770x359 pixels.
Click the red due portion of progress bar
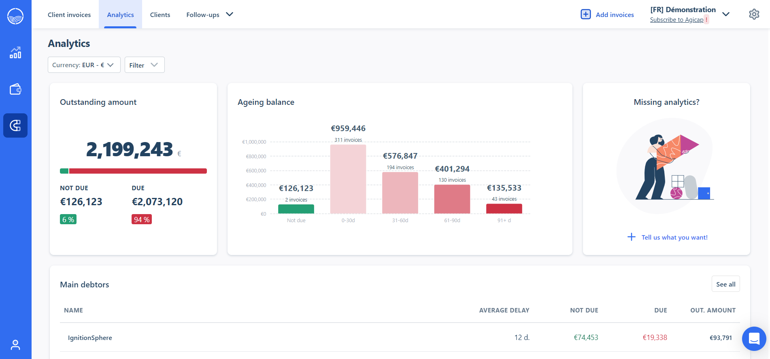coord(138,171)
